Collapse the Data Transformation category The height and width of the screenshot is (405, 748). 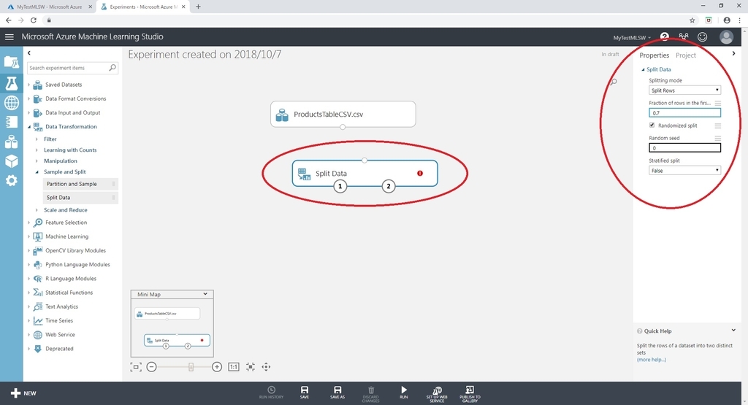click(x=28, y=127)
